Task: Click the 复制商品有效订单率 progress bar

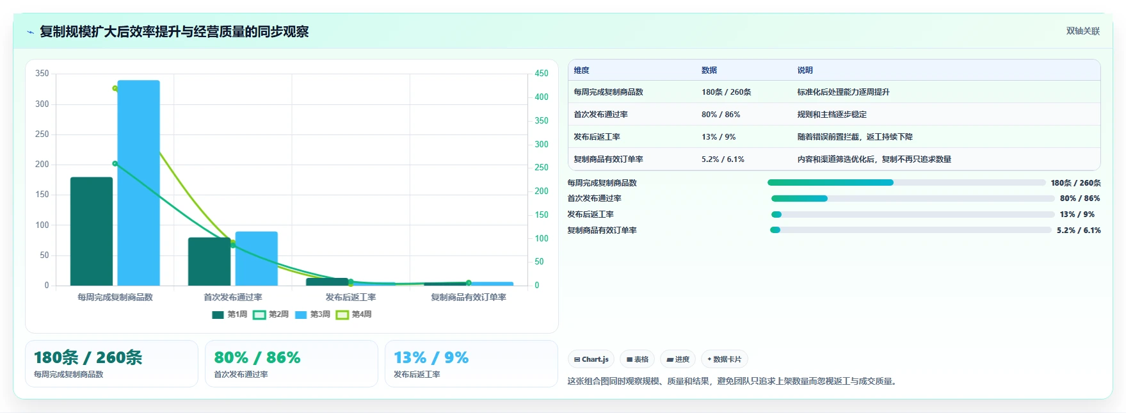Action: [911, 230]
